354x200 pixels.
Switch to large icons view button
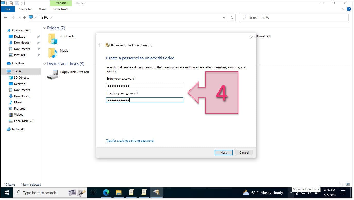tap(348, 184)
